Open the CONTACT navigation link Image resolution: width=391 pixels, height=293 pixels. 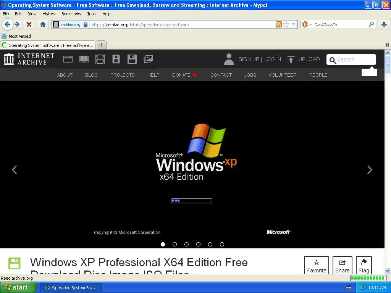click(221, 75)
